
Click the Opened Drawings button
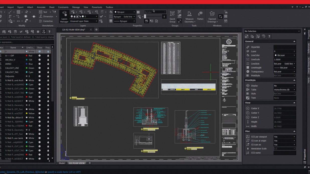212,16
